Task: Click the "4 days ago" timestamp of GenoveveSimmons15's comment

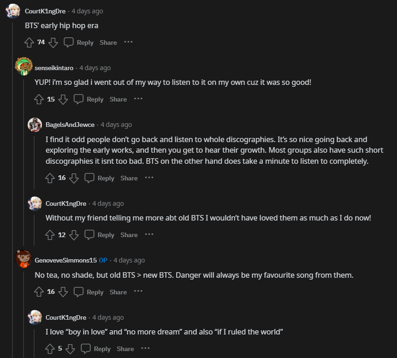Action: (x=129, y=260)
